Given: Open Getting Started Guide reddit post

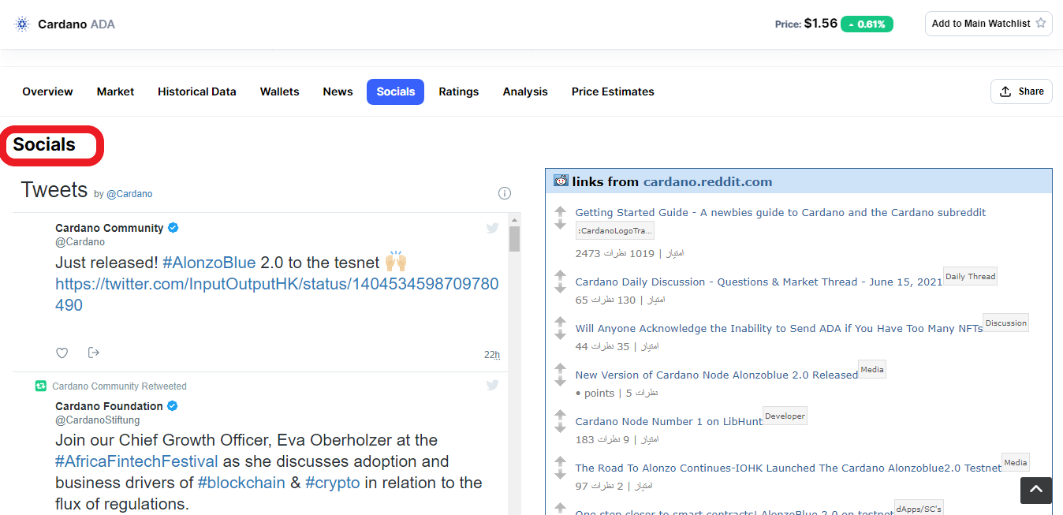Looking at the screenshot, I should (781, 213).
